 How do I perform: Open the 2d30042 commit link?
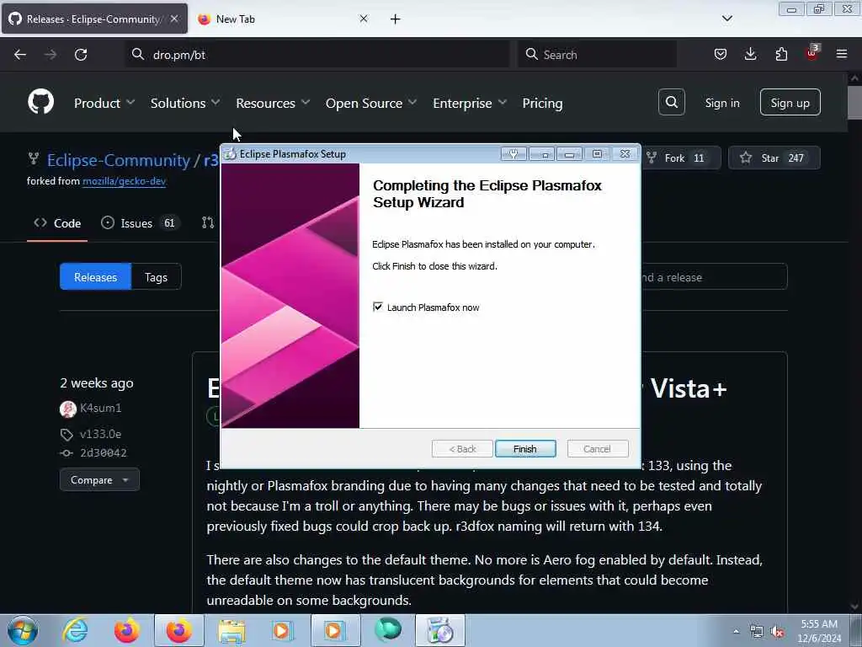point(103,452)
